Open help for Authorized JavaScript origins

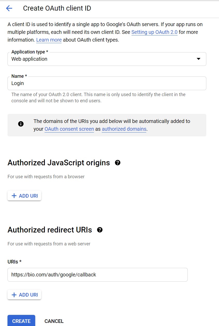(x=118, y=163)
